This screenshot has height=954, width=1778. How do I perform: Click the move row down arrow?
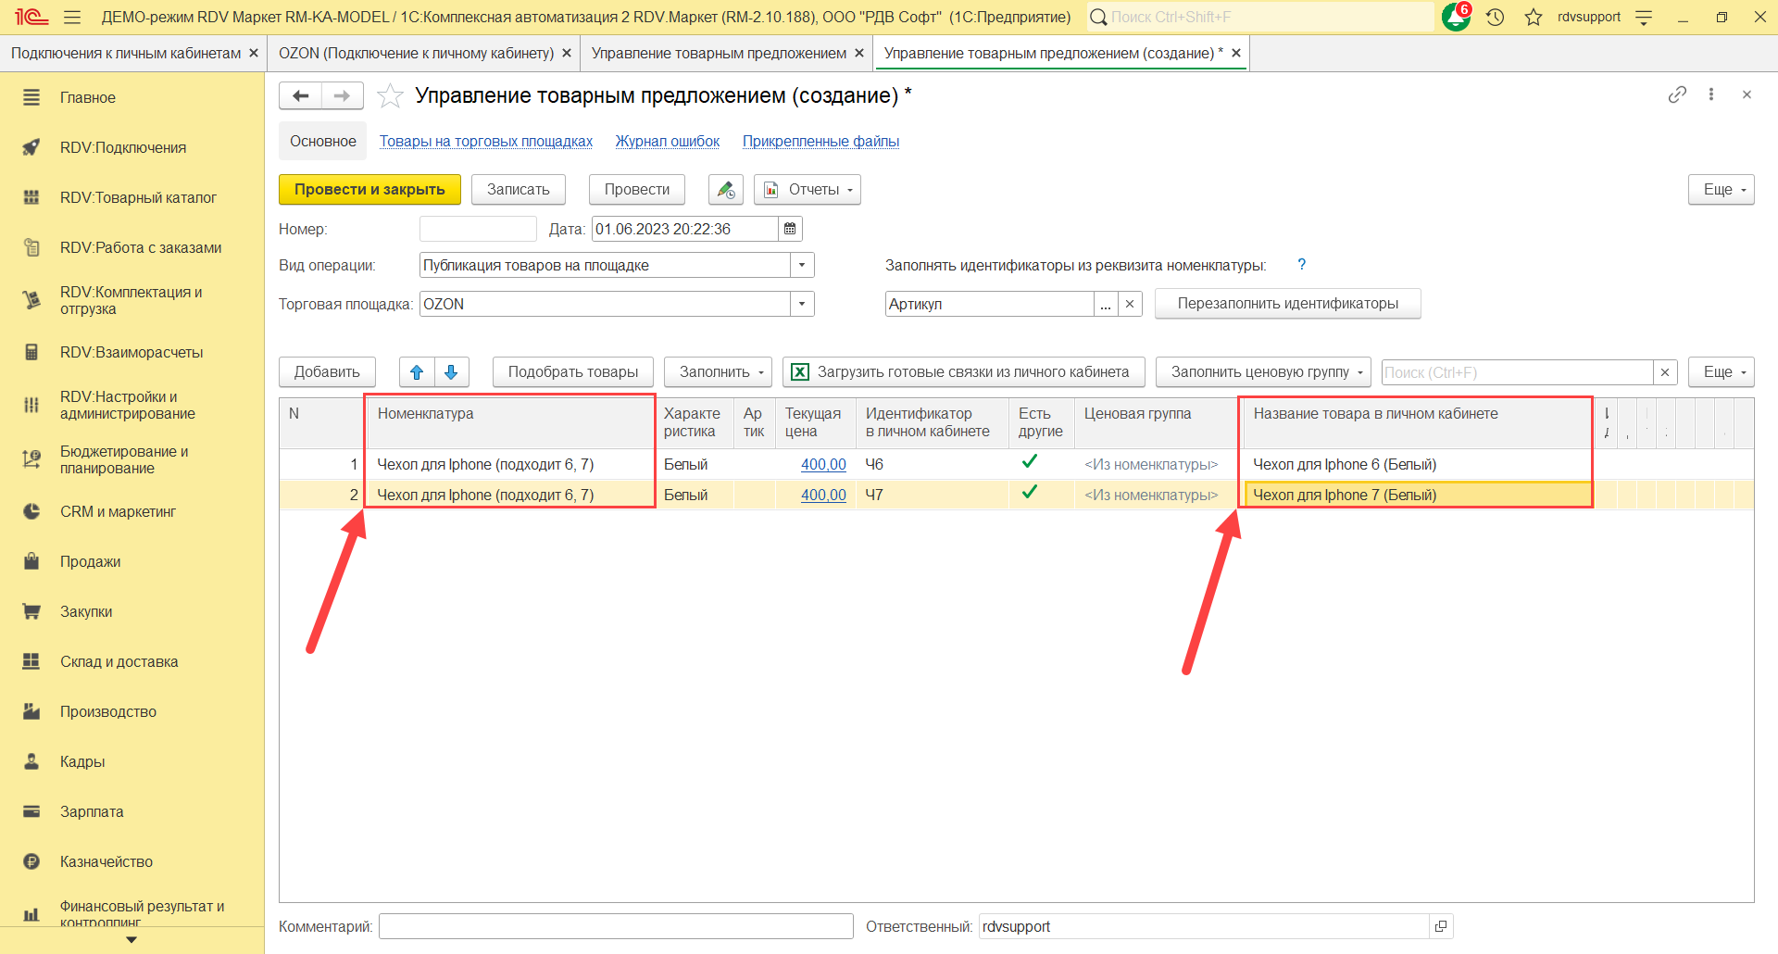click(x=451, y=372)
